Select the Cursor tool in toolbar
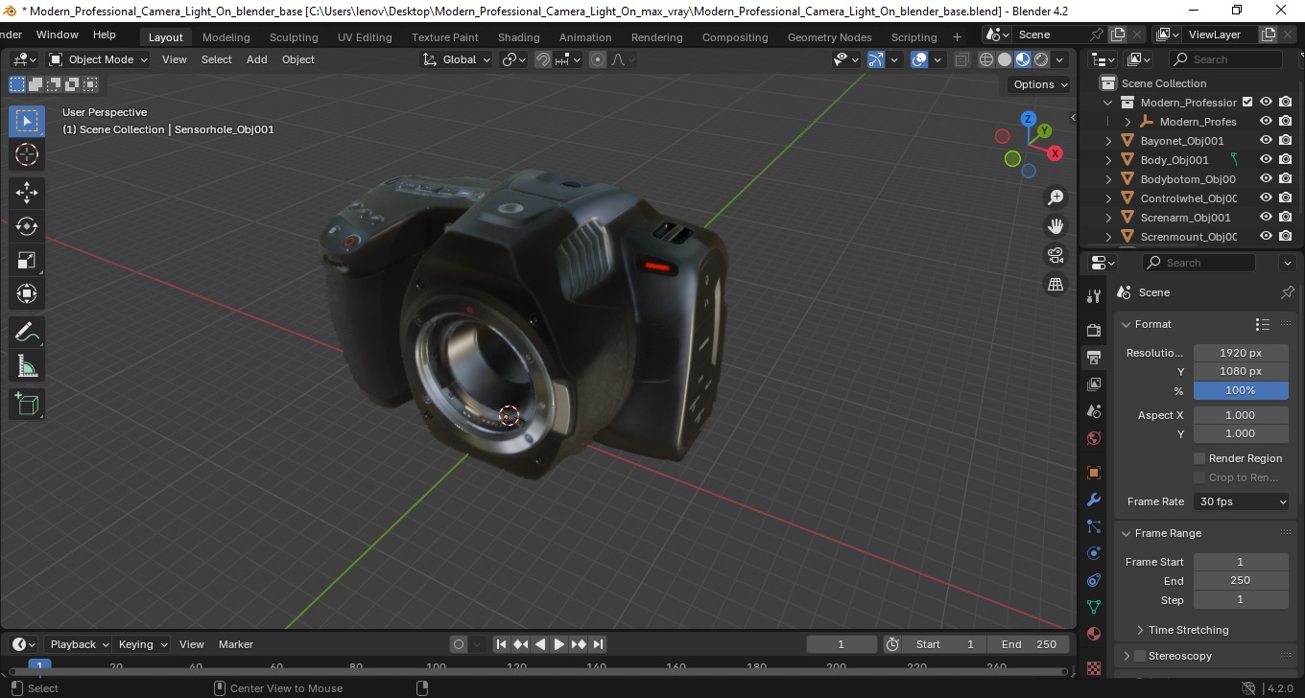The width and height of the screenshot is (1305, 698). [x=27, y=154]
